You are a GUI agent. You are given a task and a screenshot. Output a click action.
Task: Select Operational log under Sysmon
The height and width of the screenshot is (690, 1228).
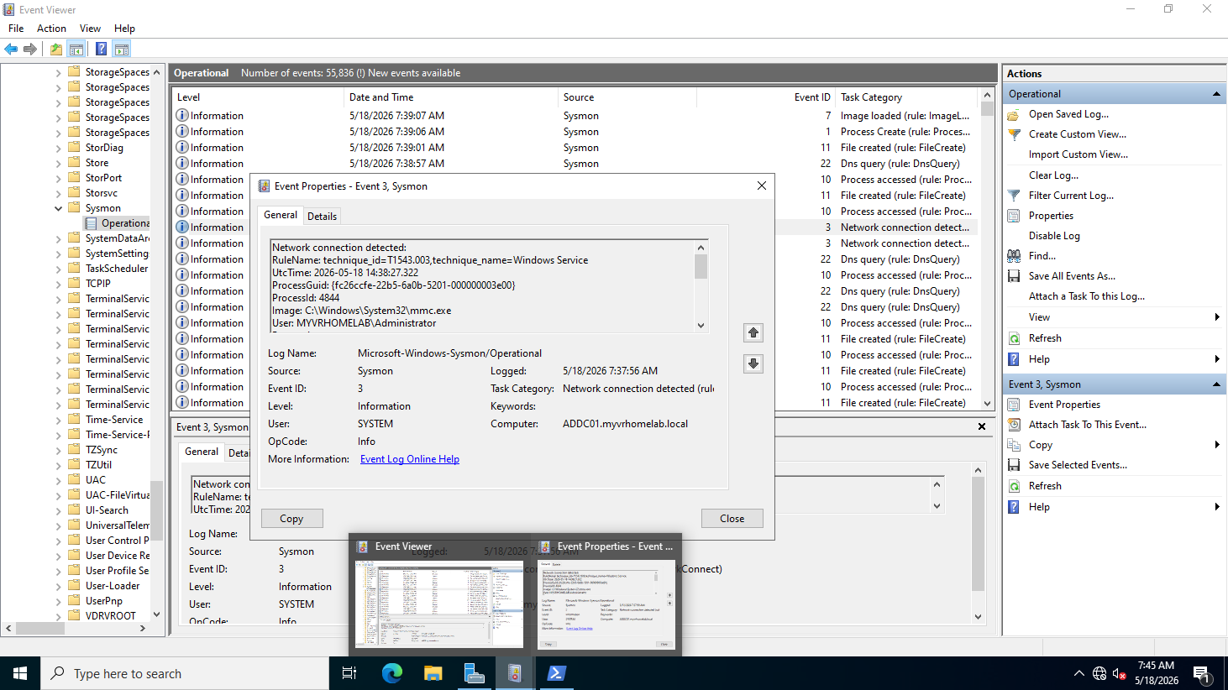(x=118, y=223)
